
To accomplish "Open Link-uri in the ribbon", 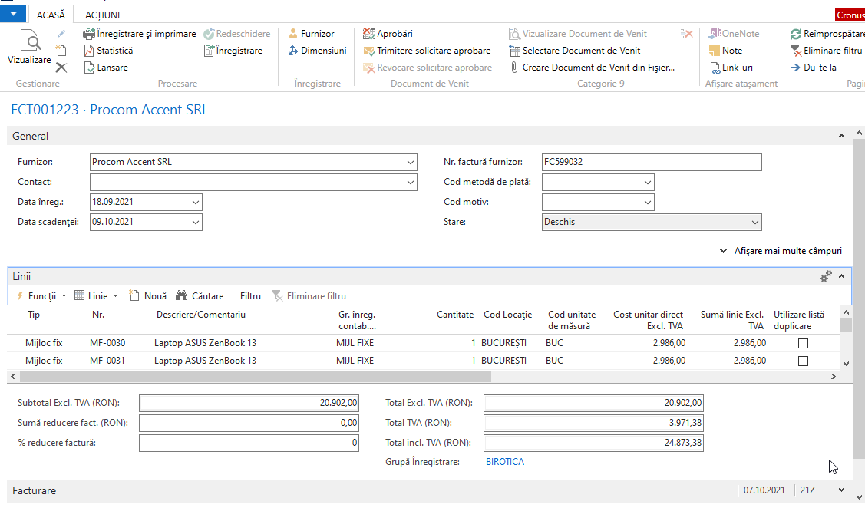I will click(x=731, y=68).
